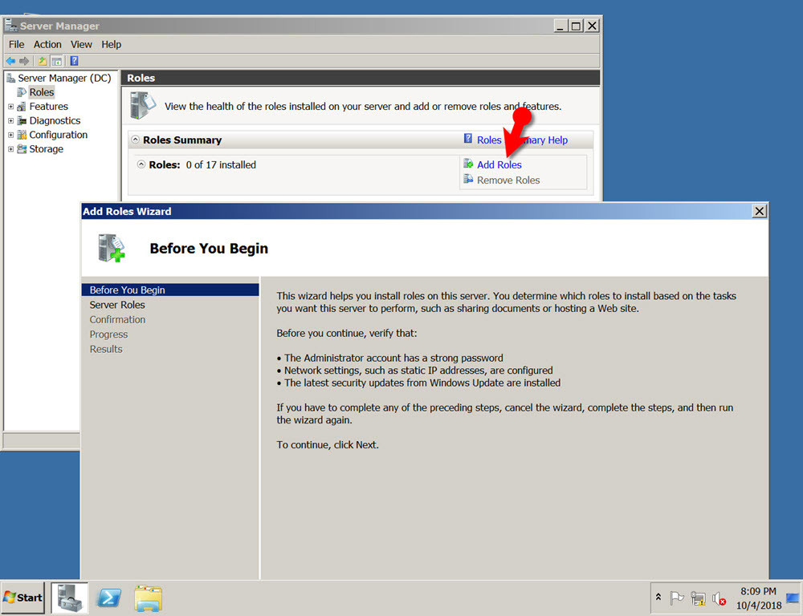Close the Add Roles Wizard dialog
Screen dimensions: 803x616
(x=760, y=211)
